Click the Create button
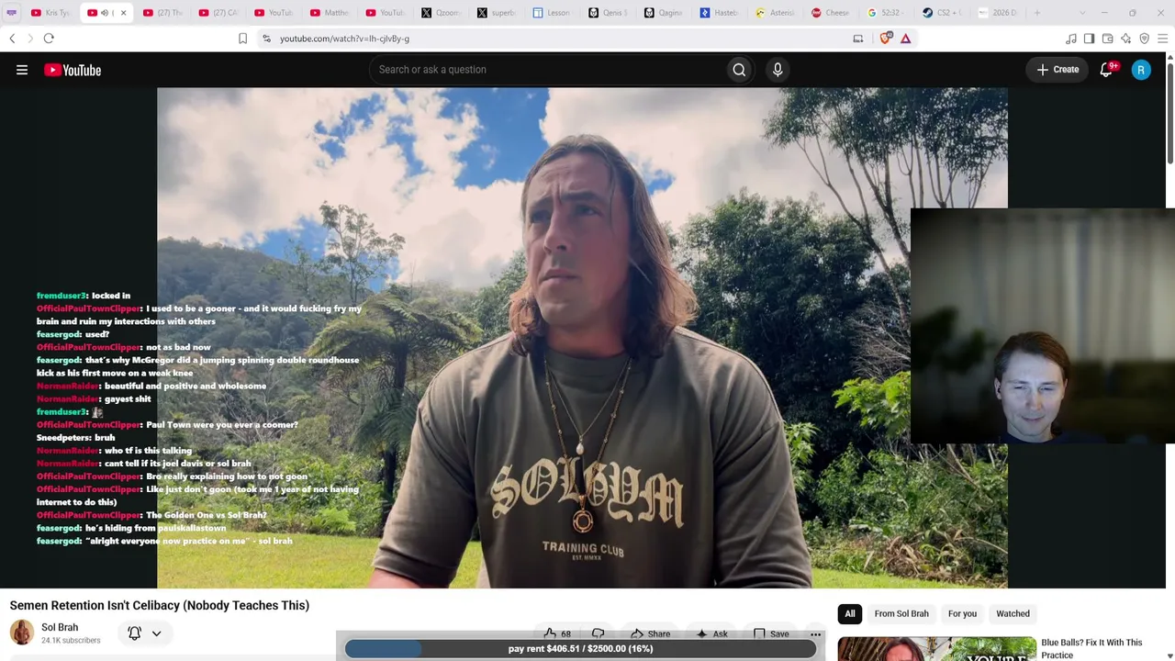Viewport: 1175px width, 661px height. (x=1057, y=70)
